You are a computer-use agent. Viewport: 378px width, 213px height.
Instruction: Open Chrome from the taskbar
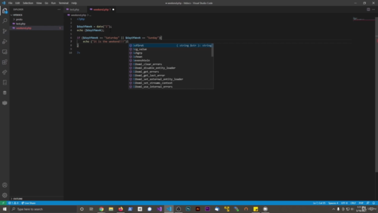(x=101, y=209)
